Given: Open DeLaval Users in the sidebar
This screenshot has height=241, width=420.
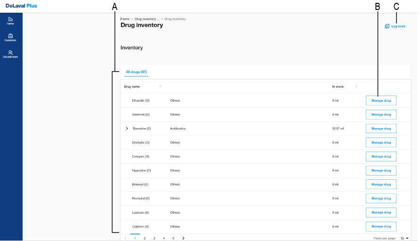Looking at the screenshot, I should pos(10,54).
